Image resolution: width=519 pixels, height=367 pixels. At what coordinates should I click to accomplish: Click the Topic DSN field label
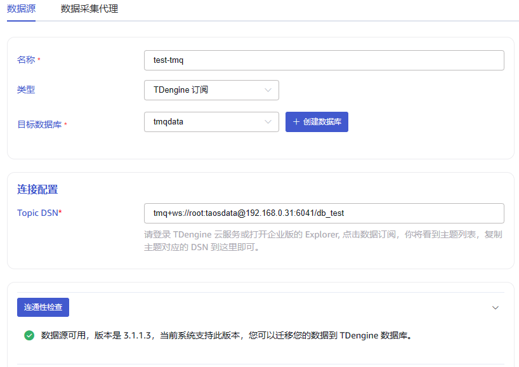37,213
